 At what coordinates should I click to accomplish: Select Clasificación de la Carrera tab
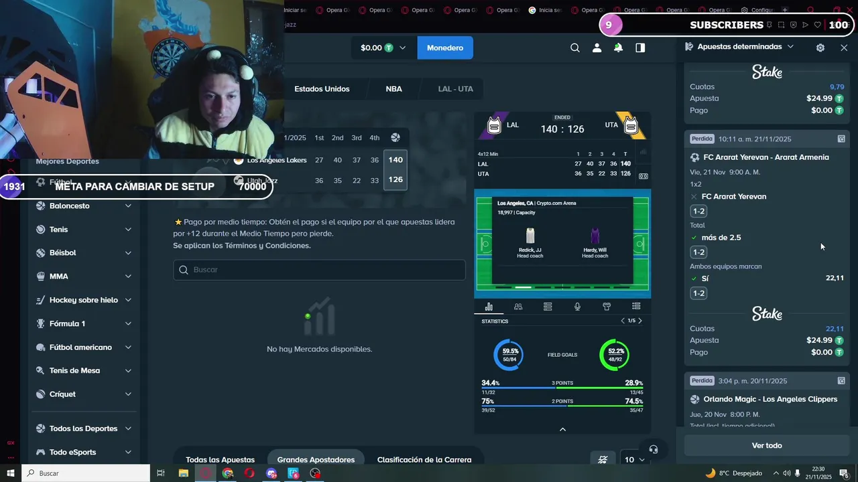pos(424,459)
